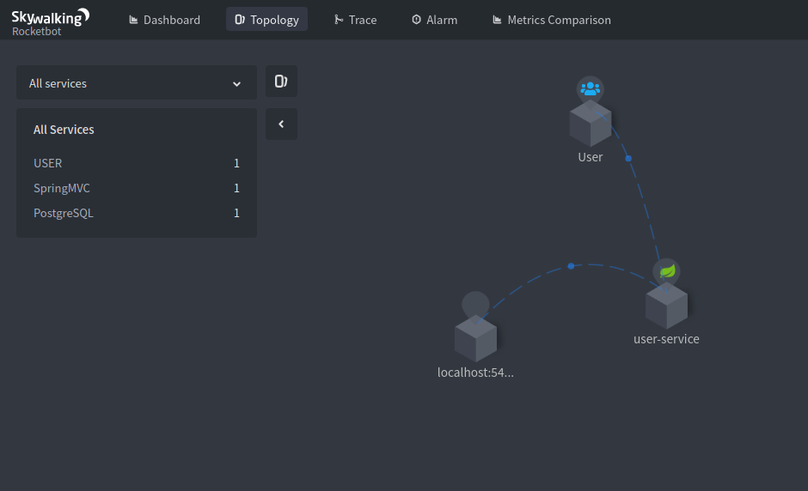Click the Spring leaf icon on user-service

(x=666, y=271)
